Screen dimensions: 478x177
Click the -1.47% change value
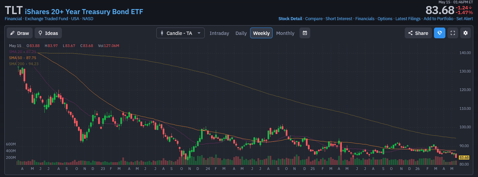pyautogui.click(x=465, y=13)
